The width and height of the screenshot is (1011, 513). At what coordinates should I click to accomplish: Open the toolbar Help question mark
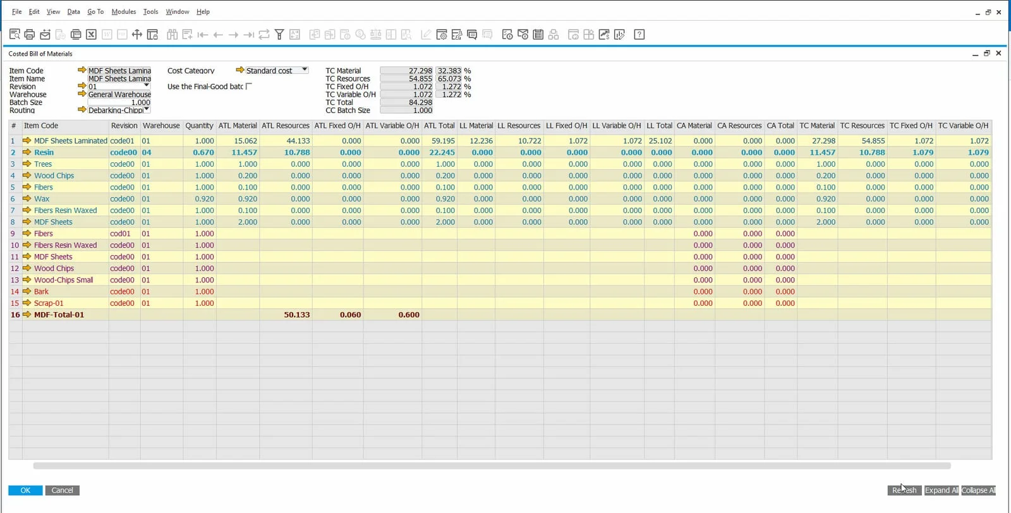point(639,35)
